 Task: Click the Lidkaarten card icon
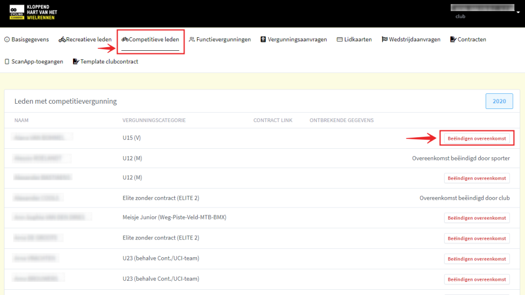[x=340, y=39]
